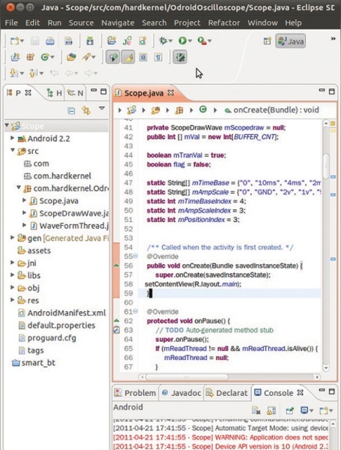The image size is (341, 450).
Task: Open the Navigate menu
Action: tap(118, 22)
